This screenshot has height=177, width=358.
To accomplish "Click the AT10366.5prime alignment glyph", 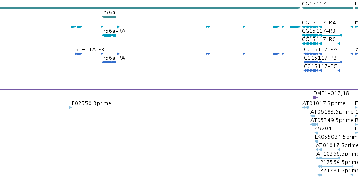I will 328,158.
